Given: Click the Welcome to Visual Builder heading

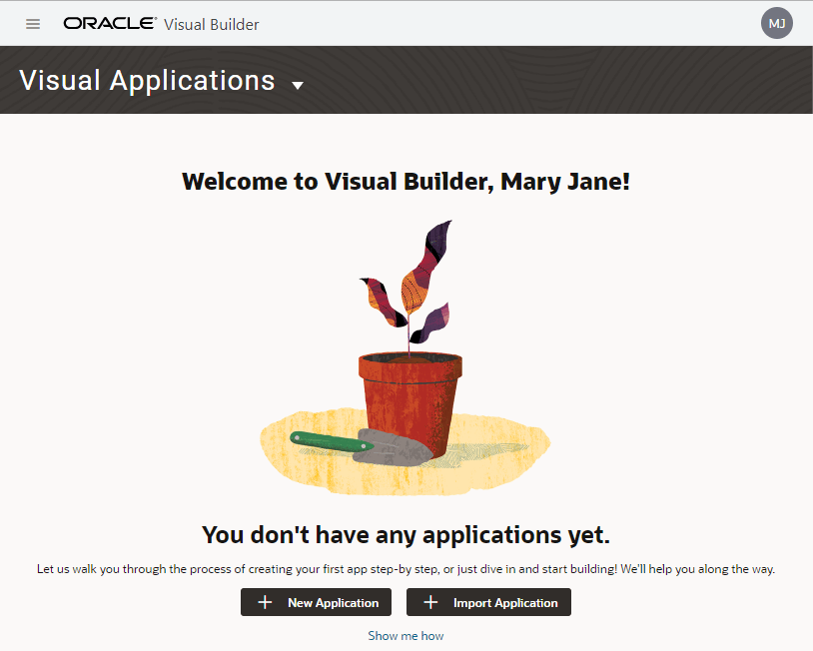Looking at the screenshot, I should tap(406, 182).
